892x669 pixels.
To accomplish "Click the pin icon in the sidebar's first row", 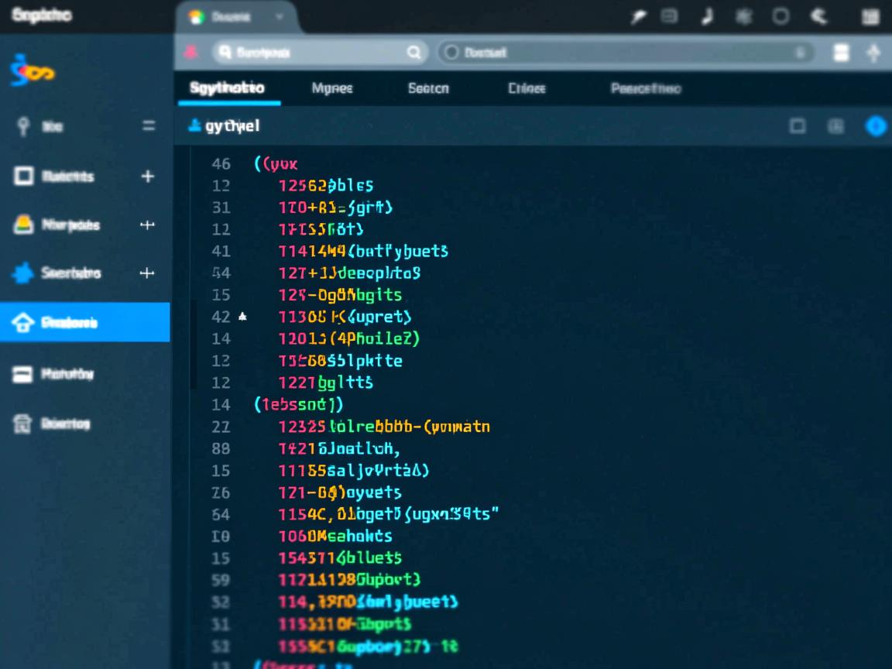I will point(23,126).
